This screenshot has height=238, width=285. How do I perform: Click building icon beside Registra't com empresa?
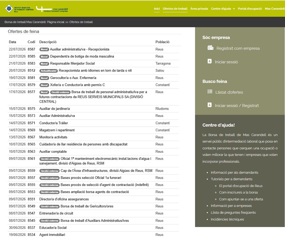(210, 48)
